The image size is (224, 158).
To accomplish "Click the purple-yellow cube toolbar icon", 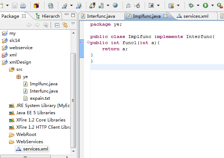I will pyautogui.click(x=36, y=5).
